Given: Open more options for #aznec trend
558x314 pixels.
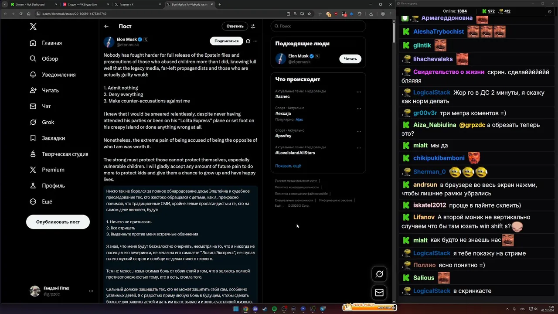Looking at the screenshot, I should (x=359, y=92).
